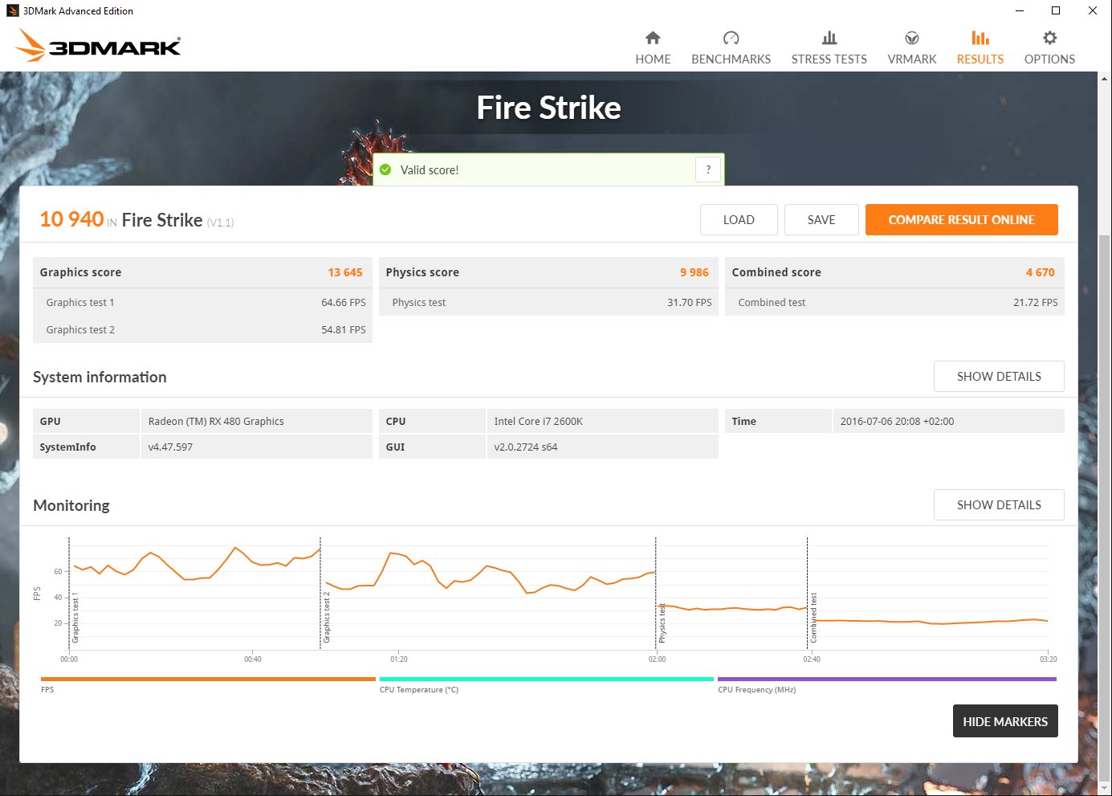Image resolution: width=1112 pixels, height=796 pixels.
Task: Click the overall score 10 940
Action: tap(72, 219)
